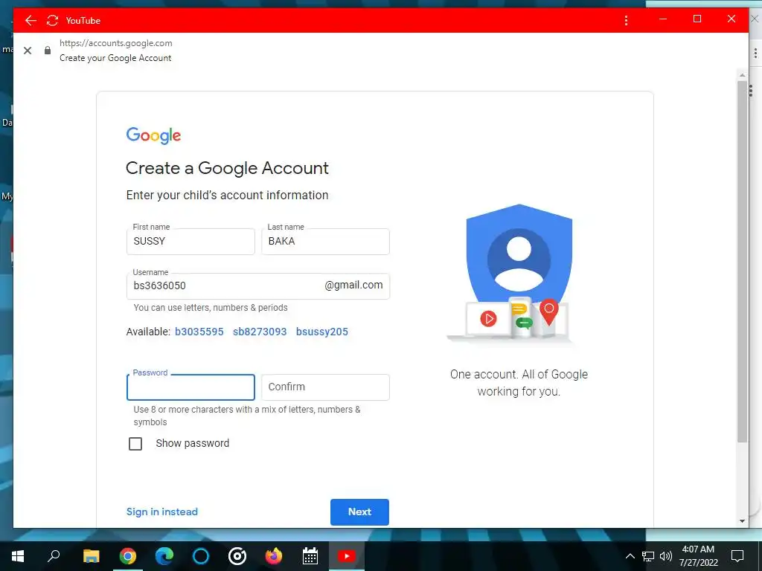Maximize the YouTube app window

click(x=697, y=19)
